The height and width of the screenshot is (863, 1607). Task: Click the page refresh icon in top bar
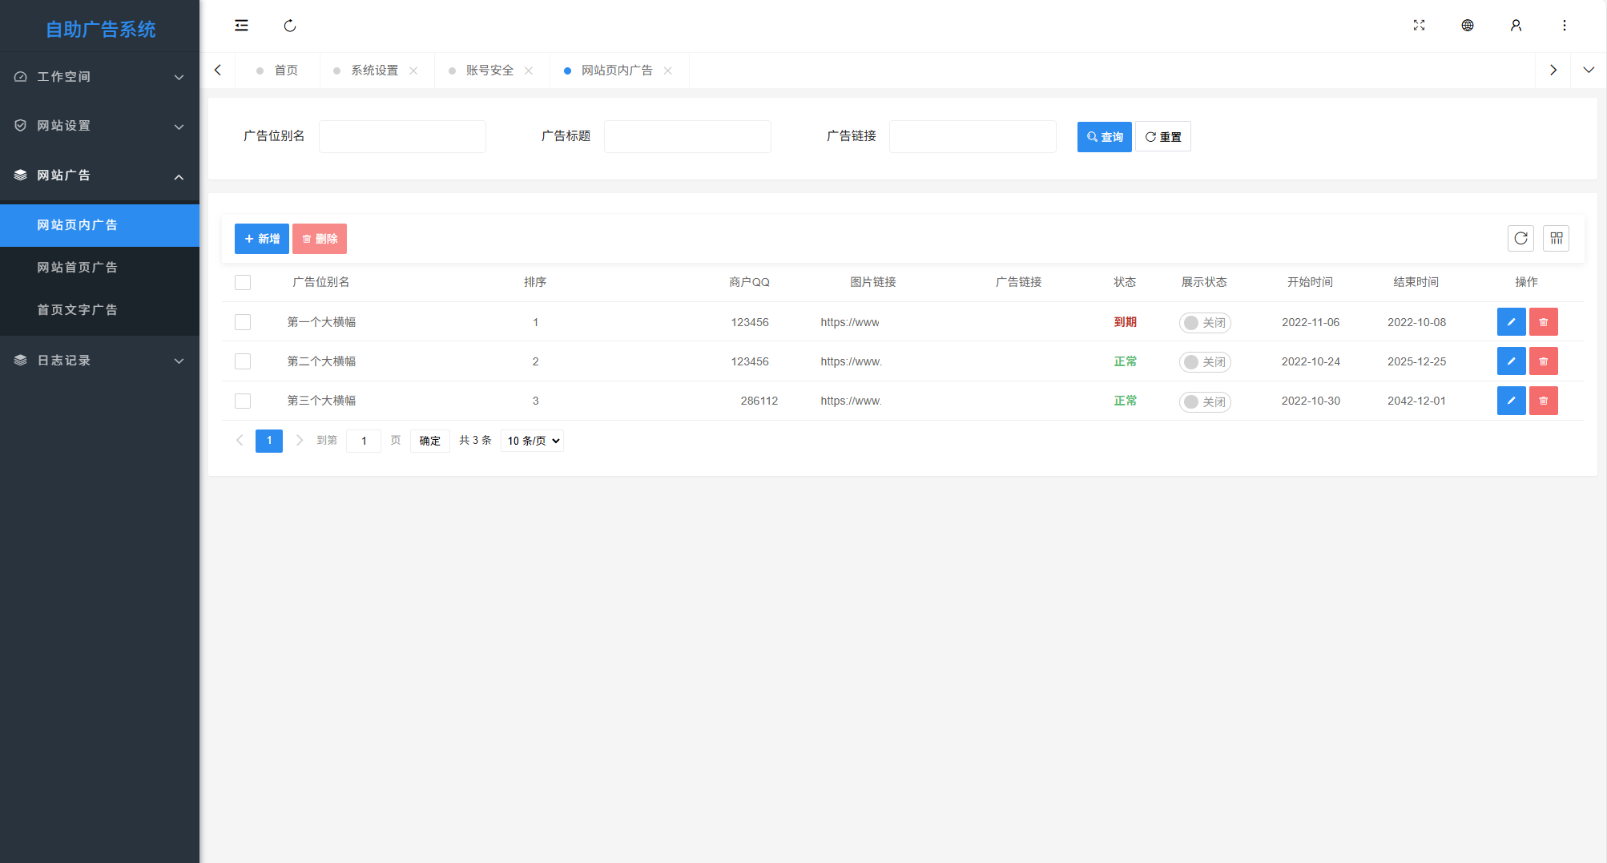coord(290,26)
